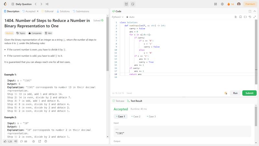This screenshot has width=259, height=146.
Task: Click the LeetCode logo icon
Action: pos(5,4)
